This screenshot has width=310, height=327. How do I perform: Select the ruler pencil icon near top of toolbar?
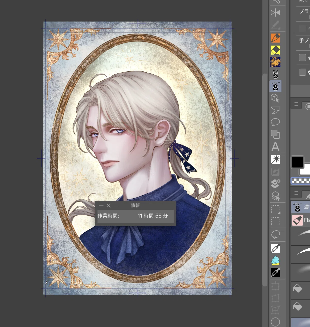click(x=275, y=25)
